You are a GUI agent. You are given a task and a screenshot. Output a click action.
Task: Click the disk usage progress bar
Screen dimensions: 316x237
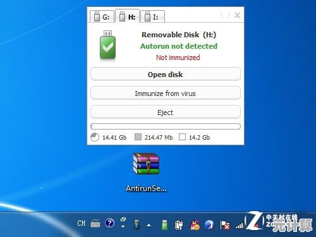[166, 126]
